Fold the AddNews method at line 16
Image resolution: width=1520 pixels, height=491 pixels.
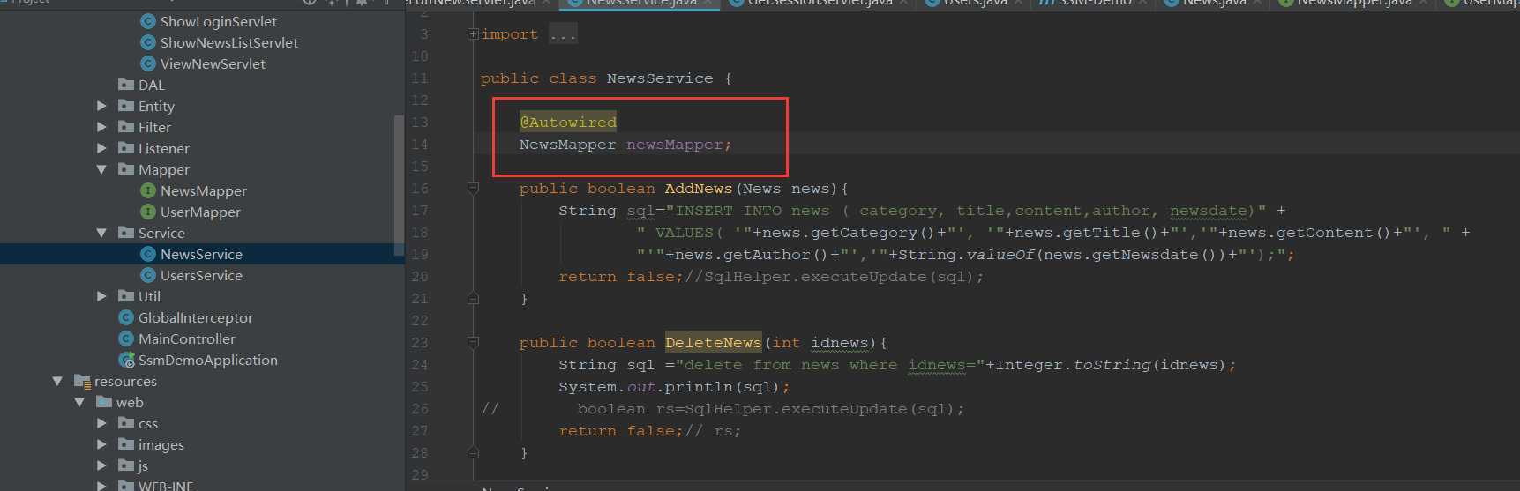pyautogui.click(x=473, y=189)
